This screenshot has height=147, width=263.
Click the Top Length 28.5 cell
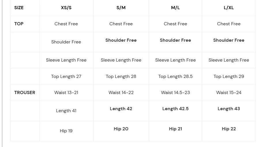point(175,77)
